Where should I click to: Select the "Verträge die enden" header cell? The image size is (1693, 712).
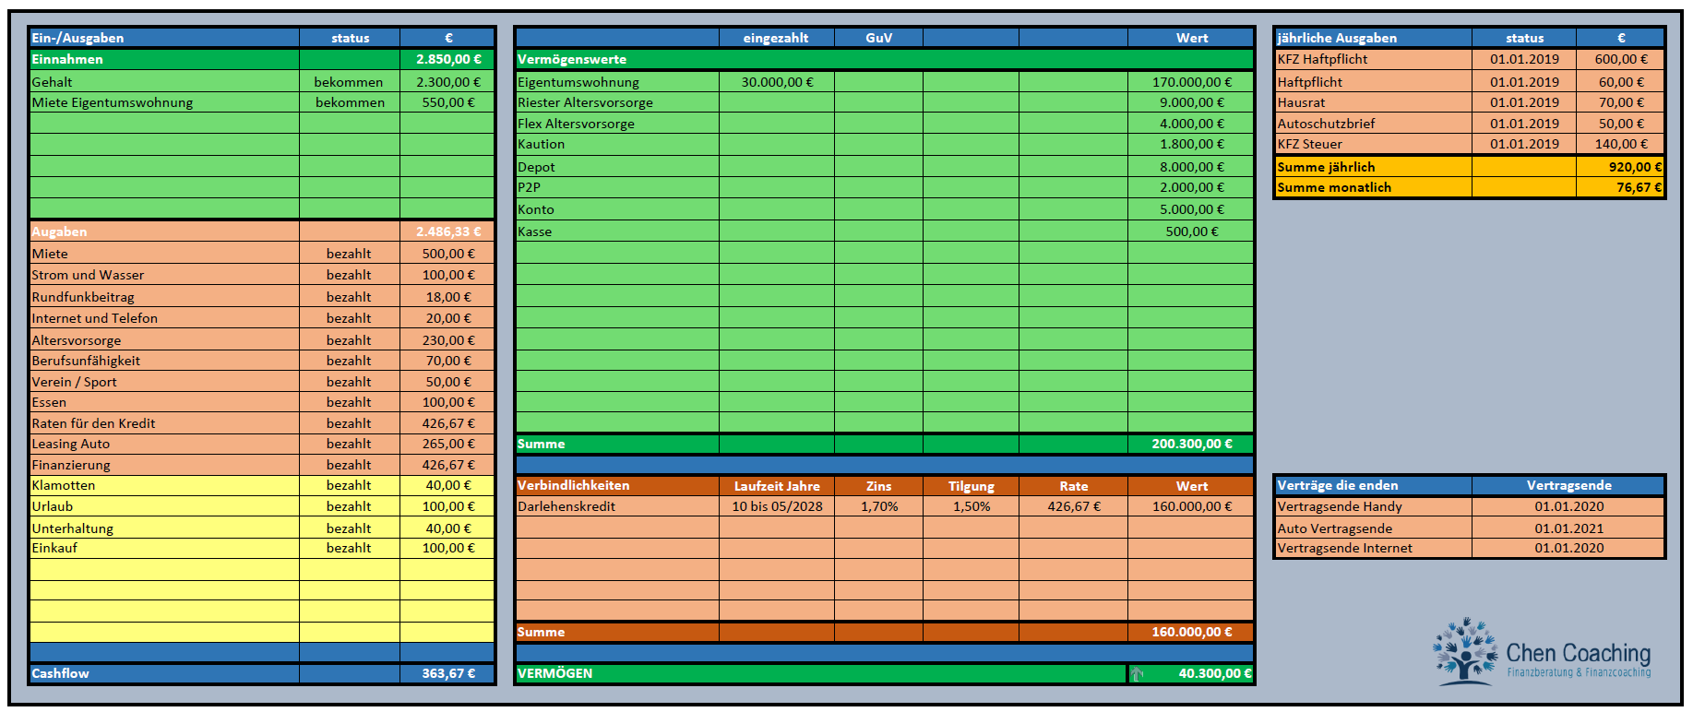coord(1373,485)
